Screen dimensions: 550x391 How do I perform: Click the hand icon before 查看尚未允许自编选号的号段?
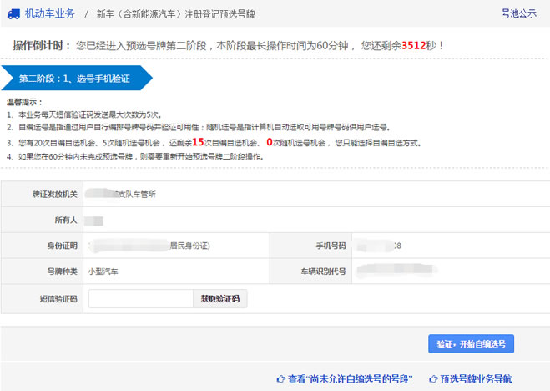tap(281, 378)
